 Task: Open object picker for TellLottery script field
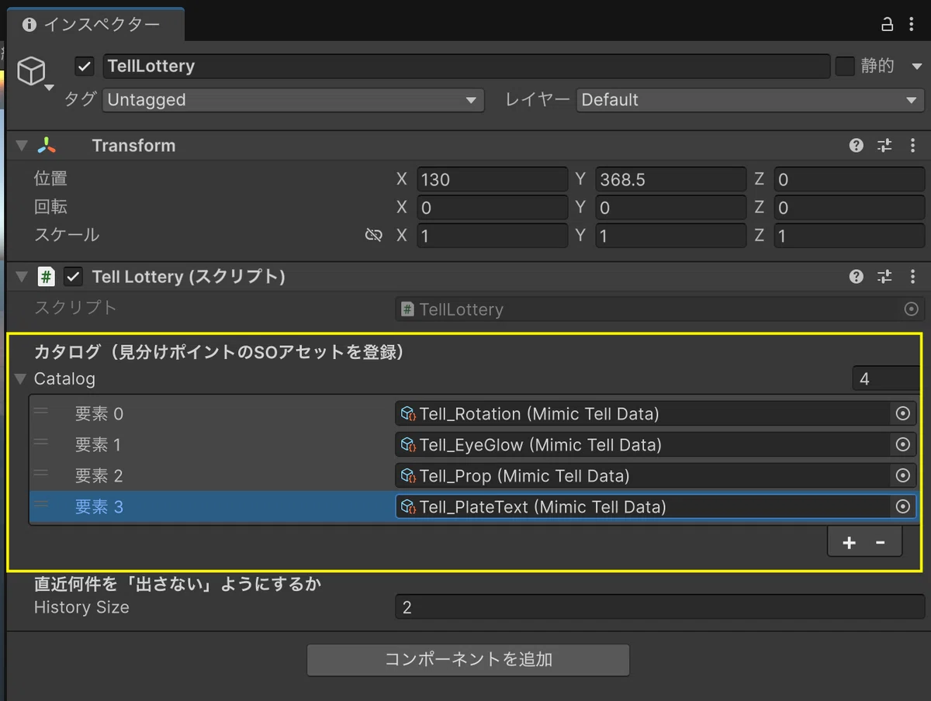[912, 309]
